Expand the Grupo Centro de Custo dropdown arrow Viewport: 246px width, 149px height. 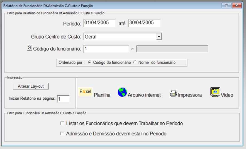coord(159,37)
